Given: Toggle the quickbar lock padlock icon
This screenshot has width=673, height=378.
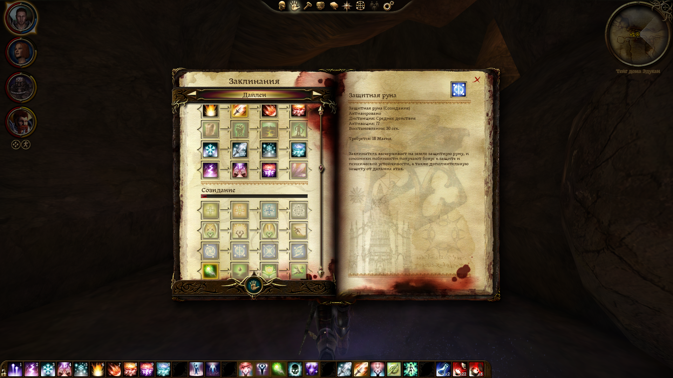Looking at the screenshot, I should tap(4, 372).
